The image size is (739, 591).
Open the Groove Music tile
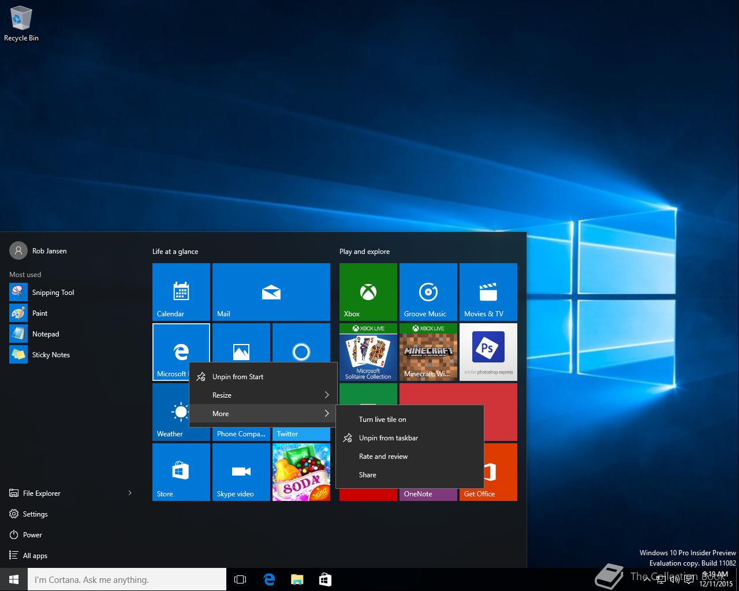(x=428, y=292)
